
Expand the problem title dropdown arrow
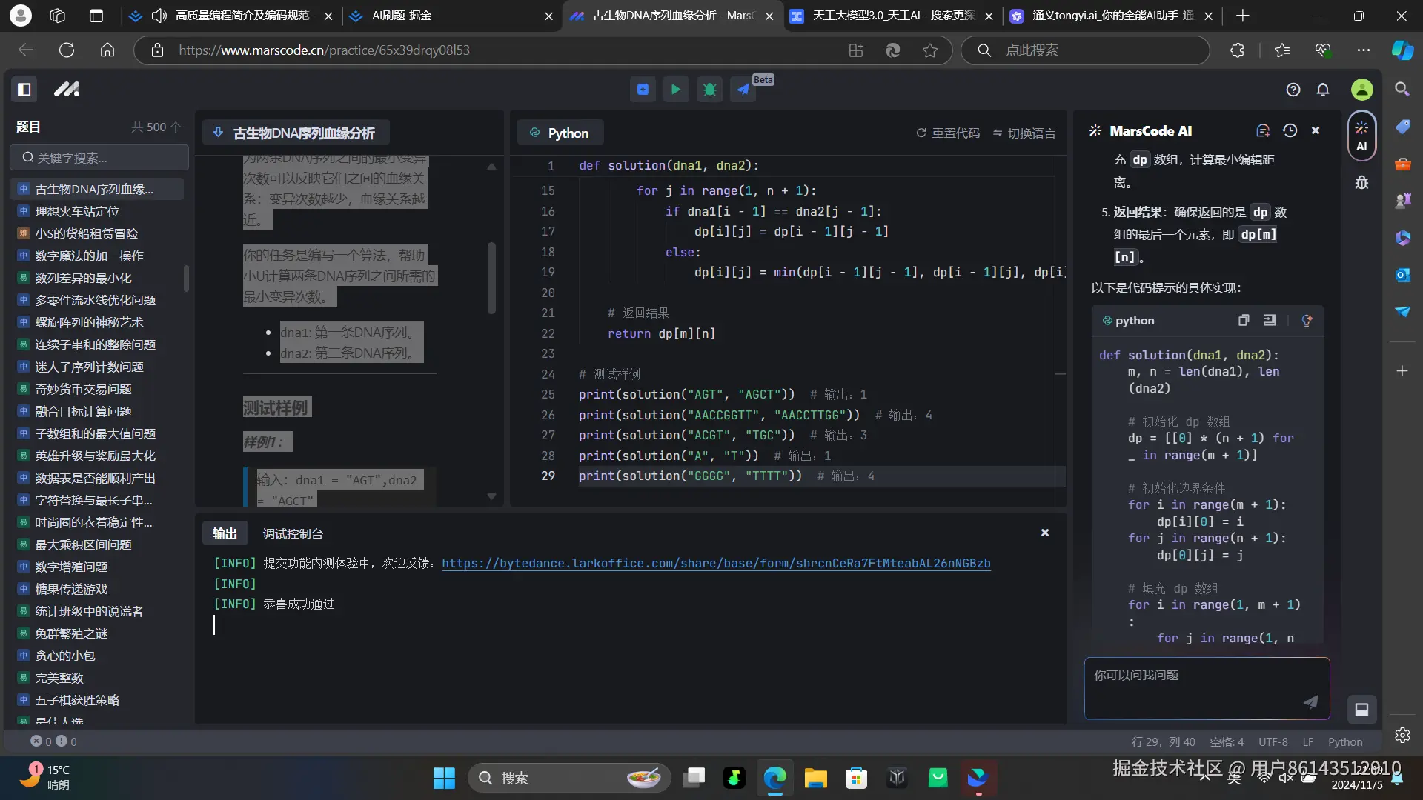[218, 133]
